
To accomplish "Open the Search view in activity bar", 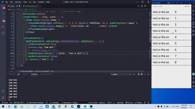I will [3, 13].
